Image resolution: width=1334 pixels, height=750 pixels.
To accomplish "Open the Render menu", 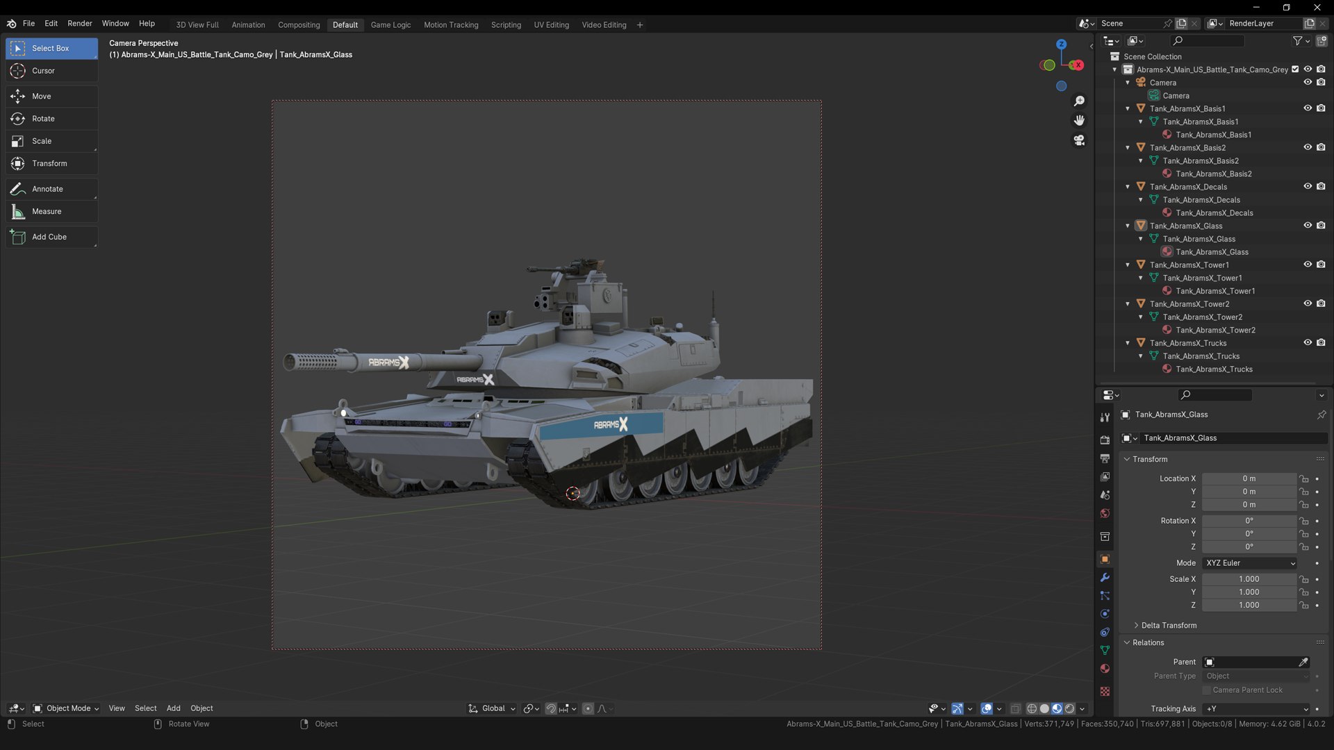I will (x=80, y=24).
